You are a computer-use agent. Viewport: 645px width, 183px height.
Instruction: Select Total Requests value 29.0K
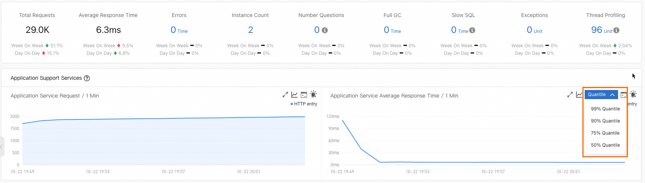[37, 30]
